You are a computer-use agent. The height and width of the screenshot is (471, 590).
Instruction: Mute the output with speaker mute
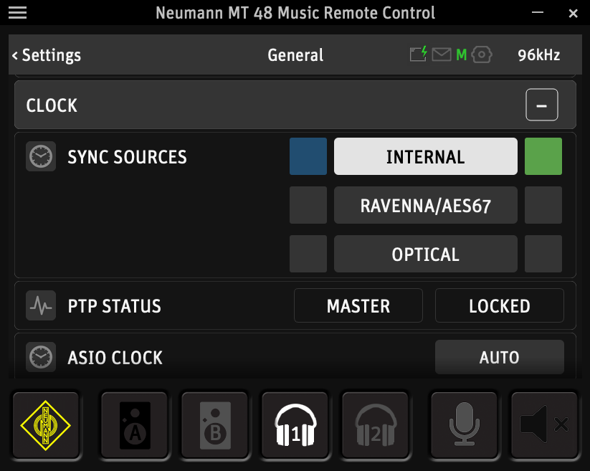coord(544,426)
